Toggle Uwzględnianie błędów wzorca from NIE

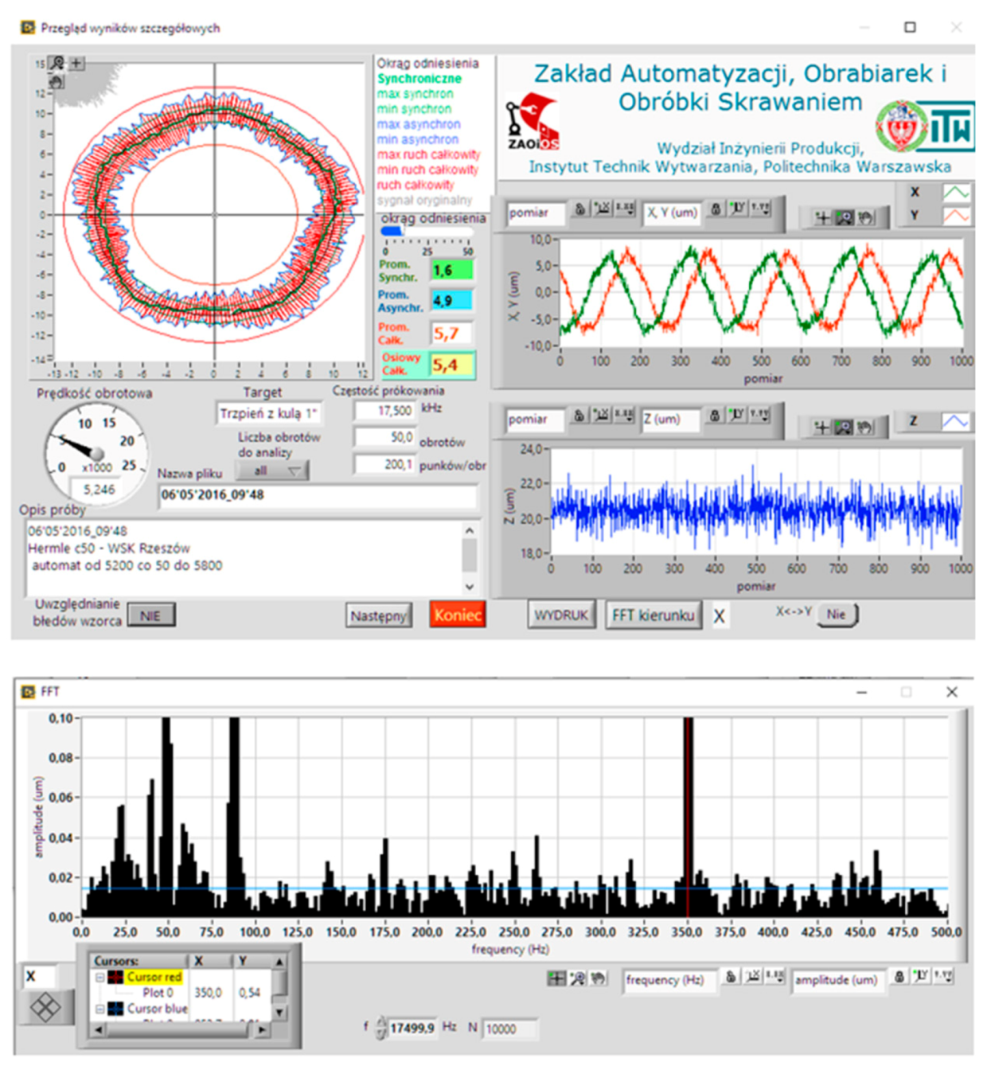pos(150,614)
